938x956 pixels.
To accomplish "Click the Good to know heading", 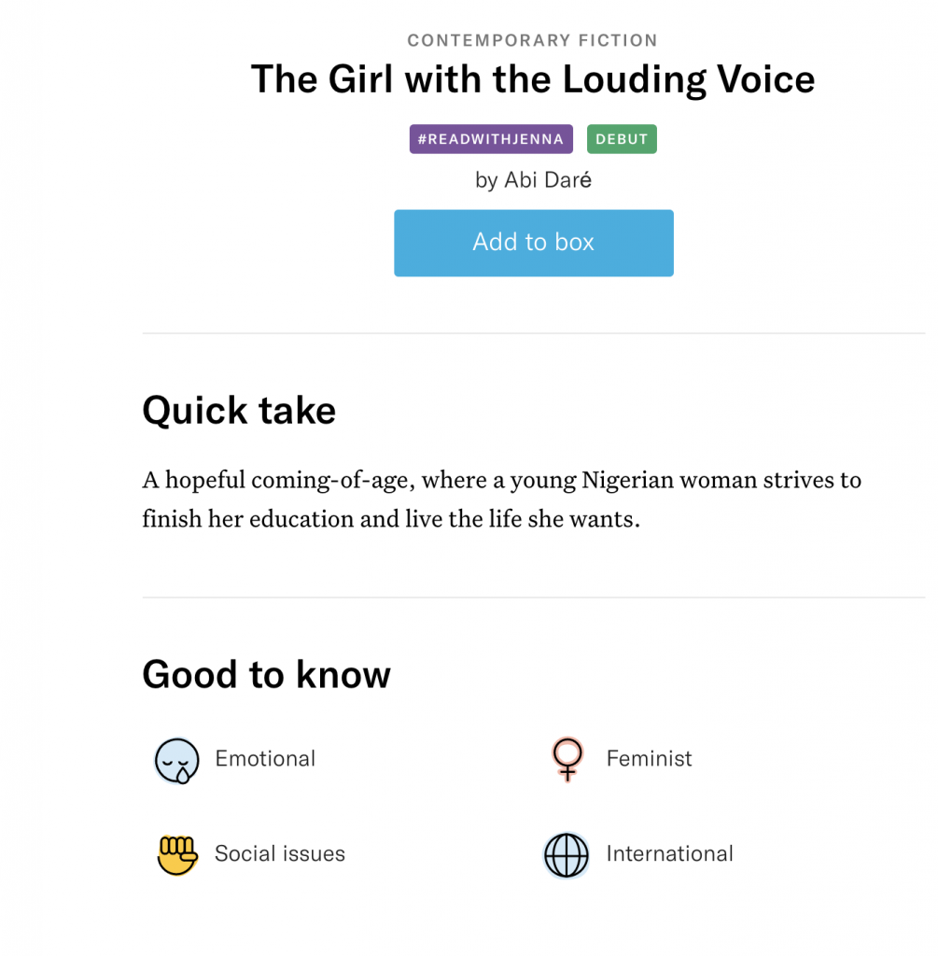I will coord(266,674).
